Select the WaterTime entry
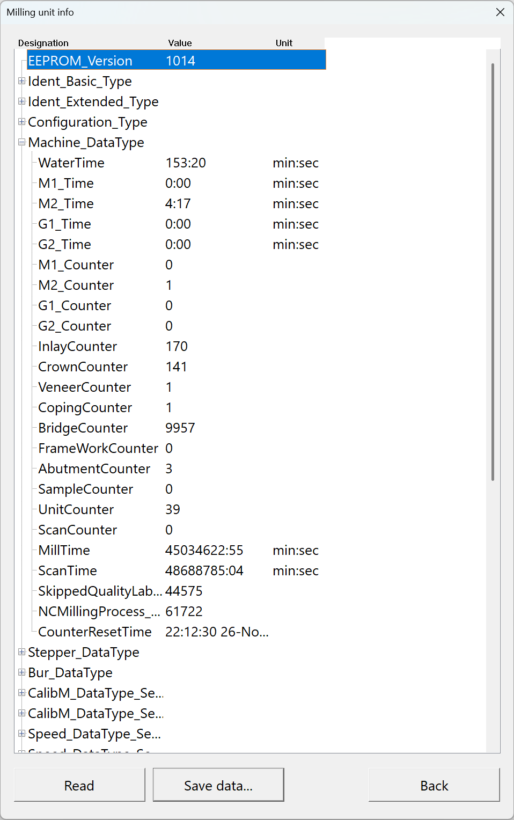 [71, 163]
